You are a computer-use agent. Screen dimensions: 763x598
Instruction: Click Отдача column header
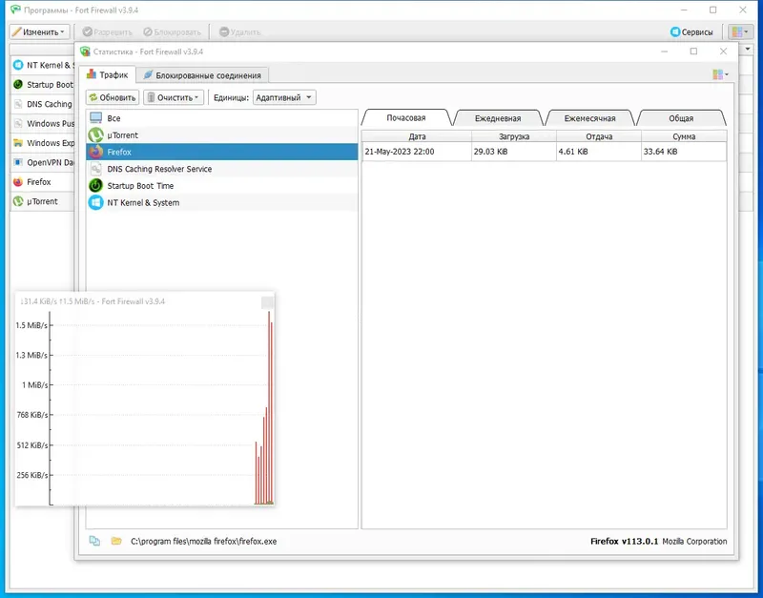click(x=599, y=136)
